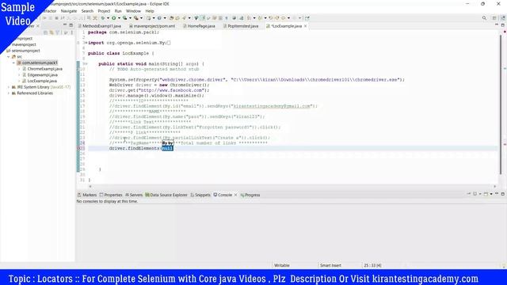Viewport: 507px width, 285px height.
Task: Click the Debug bug toolbar icon
Action: (x=103, y=18)
